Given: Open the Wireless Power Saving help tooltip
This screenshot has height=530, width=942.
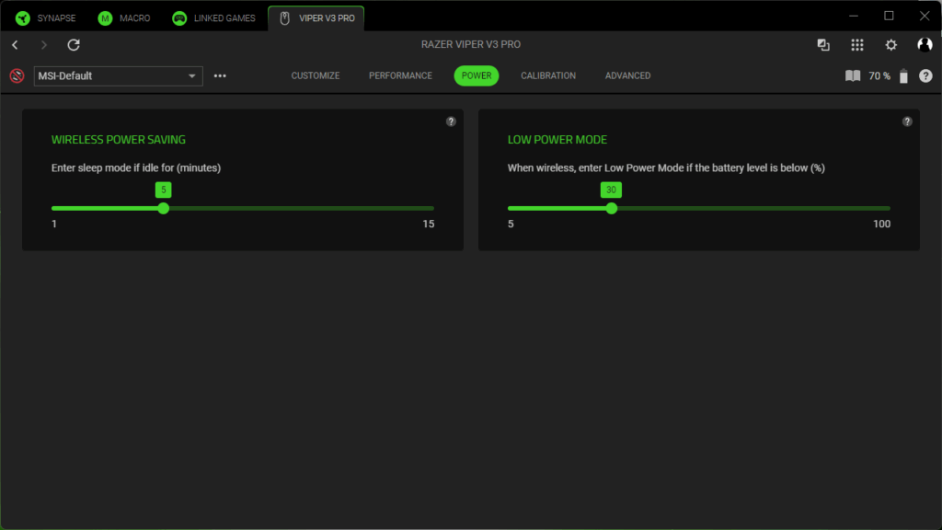Looking at the screenshot, I should click(451, 121).
